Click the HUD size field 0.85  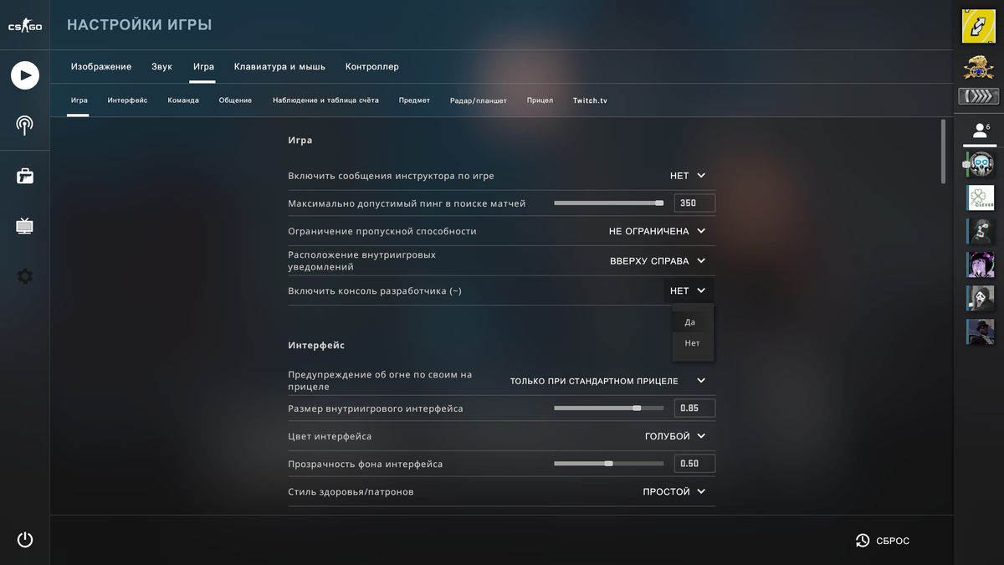pyautogui.click(x=694, y=408)
